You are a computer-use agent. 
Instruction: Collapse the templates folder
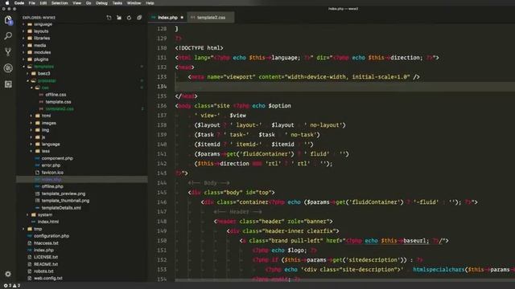pos(43,67)
